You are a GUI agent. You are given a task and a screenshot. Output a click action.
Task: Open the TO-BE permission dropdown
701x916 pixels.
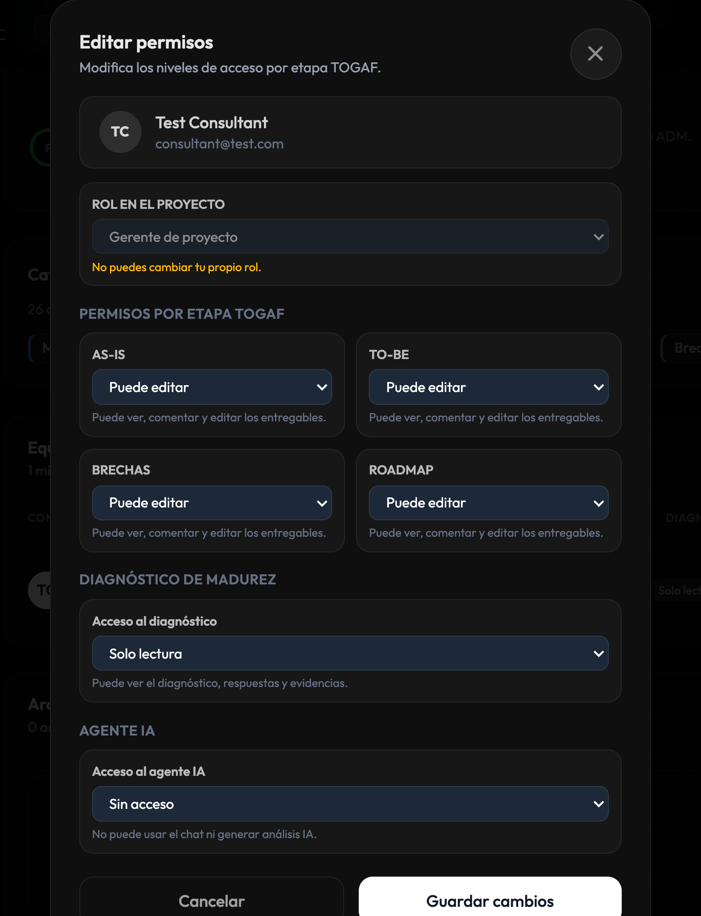(488, 387)
